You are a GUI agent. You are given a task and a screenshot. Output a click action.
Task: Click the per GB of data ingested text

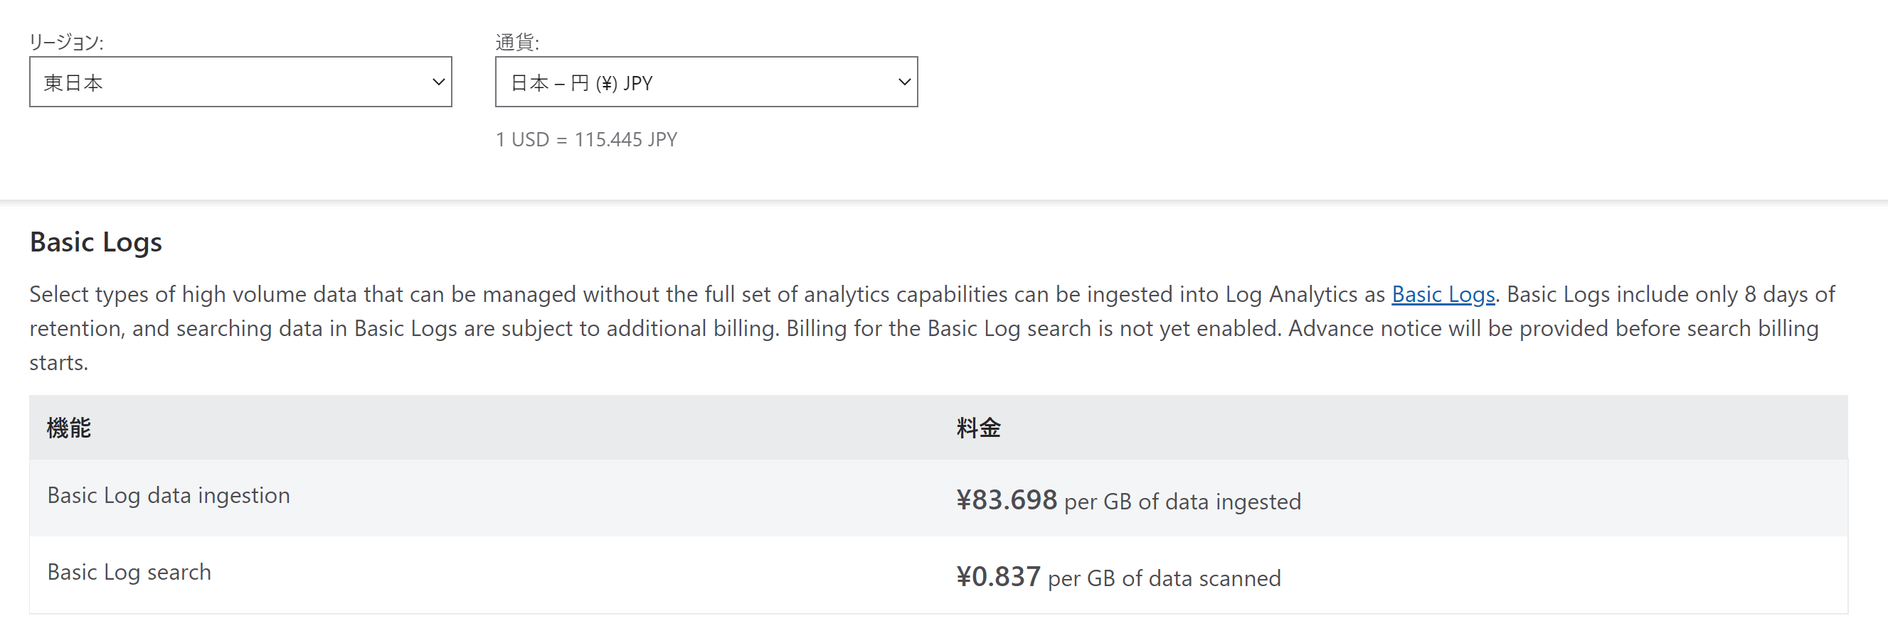[1182, 502]
